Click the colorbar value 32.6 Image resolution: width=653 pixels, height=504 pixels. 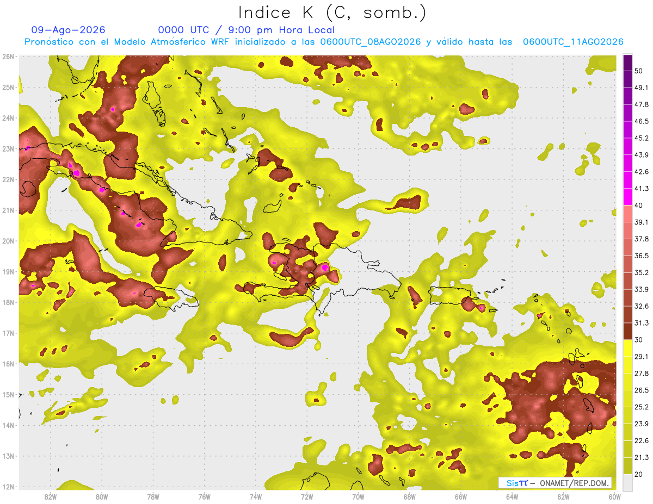(x=642, y=306)
